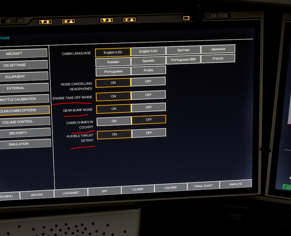Viewport: 291px width, 236px height.
Task: Pick Arabic cabin language option
Action: [x=148, y=70]
